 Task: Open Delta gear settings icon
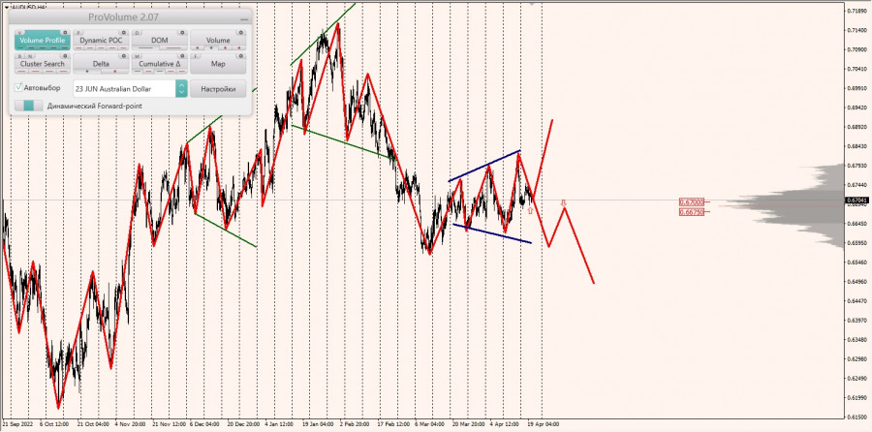pyautogui.click(x=124, y=56)
